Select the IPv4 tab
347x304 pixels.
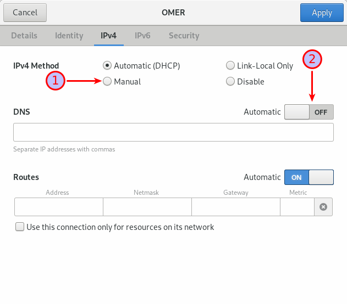[x=108, y=36]
